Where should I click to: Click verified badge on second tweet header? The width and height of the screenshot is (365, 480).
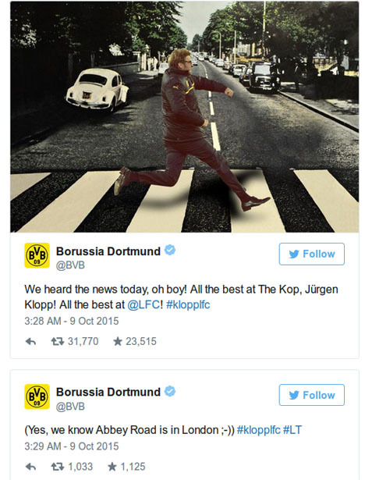coord(170,392)
